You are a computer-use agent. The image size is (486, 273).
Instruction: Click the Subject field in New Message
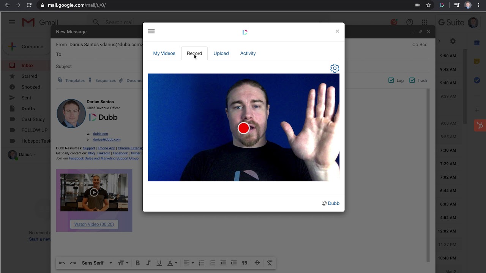pos(243,66)
